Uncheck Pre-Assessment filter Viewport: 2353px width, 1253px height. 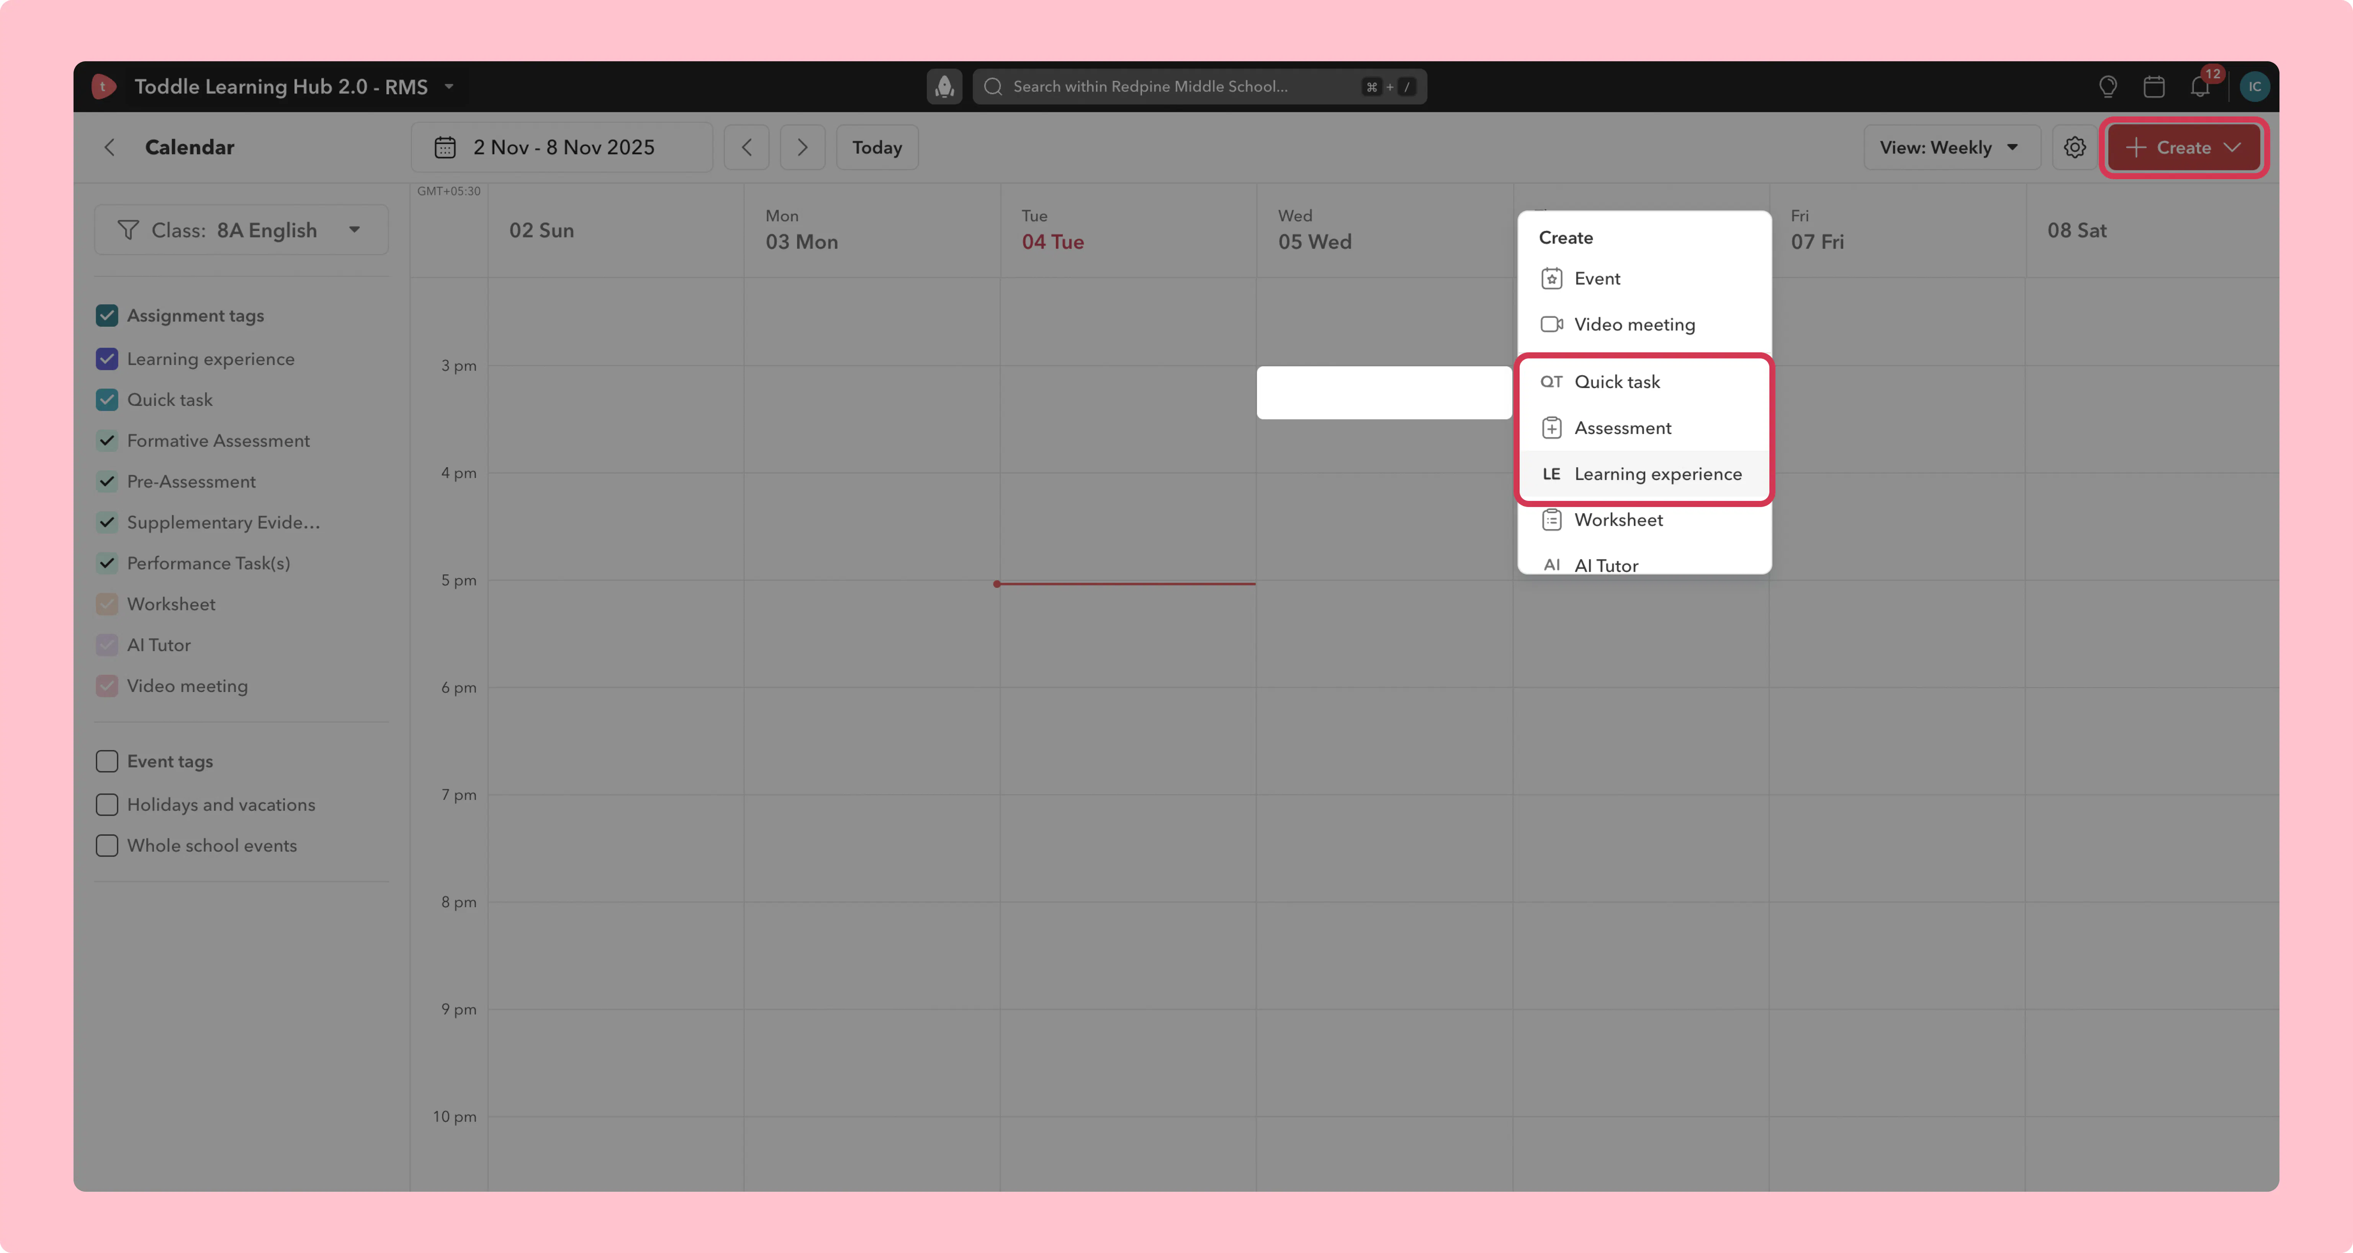tap(107, 481)
